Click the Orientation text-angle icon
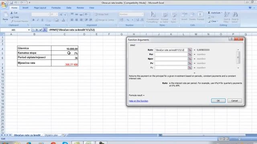Image resolution: width=257 pixels, height=144 pixels. 87,14
